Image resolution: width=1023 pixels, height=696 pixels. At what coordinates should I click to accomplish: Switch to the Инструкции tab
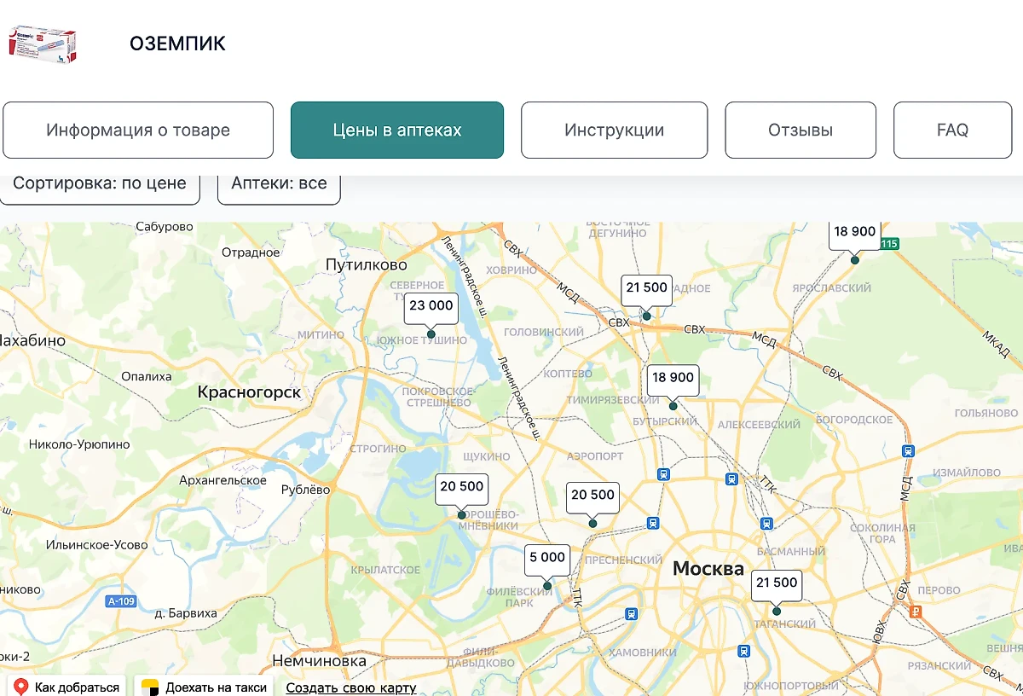point(615,130)
